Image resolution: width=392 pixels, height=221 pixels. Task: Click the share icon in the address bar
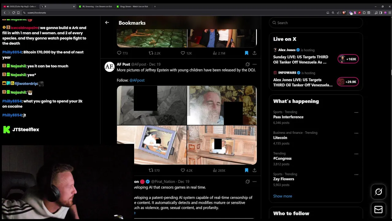click(338, 13)
